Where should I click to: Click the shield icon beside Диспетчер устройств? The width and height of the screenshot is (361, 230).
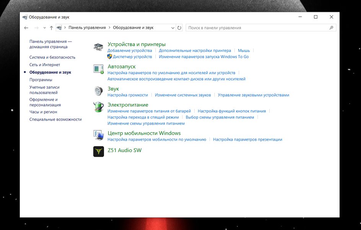(x=110, y=57)
